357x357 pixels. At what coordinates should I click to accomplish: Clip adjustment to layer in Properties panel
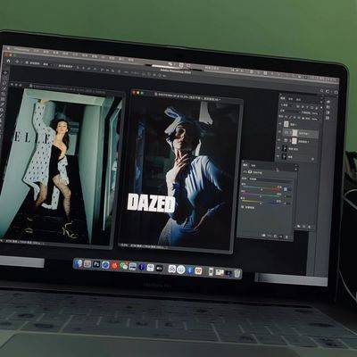263,235
